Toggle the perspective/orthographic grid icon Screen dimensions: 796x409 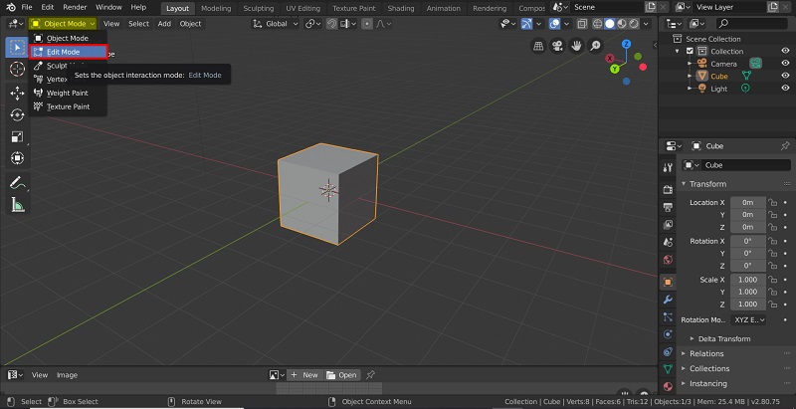(538, 46)
